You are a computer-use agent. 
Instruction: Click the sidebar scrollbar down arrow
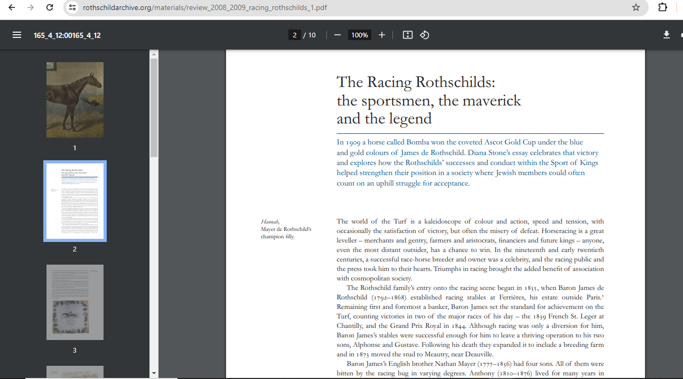tap(154, 374)
